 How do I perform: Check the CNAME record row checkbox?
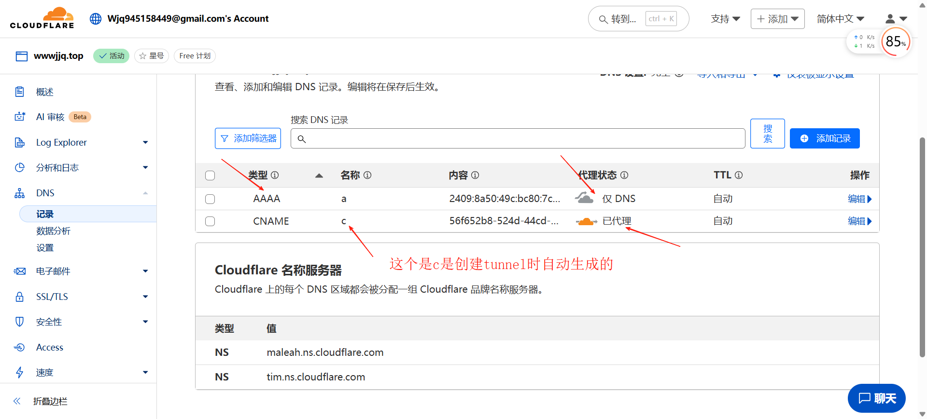(210, 221)
